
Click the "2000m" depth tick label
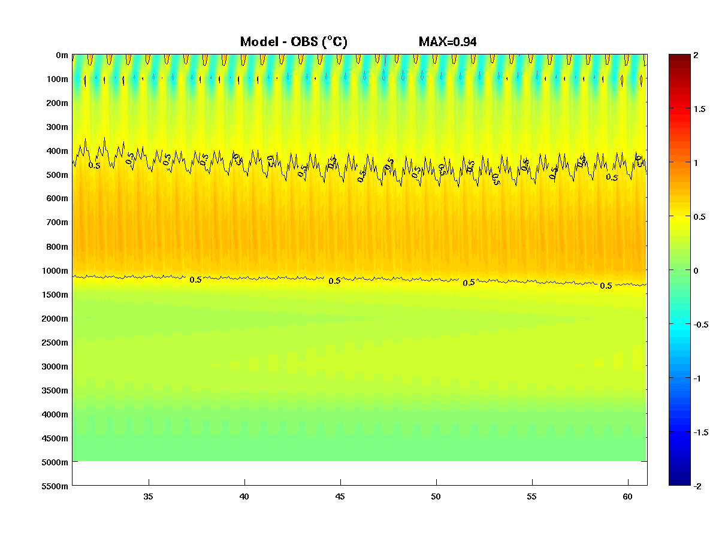click(56, 319)
